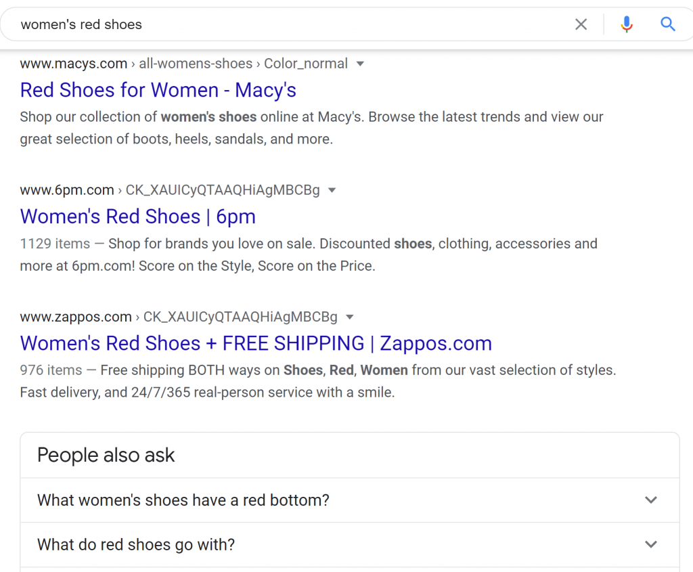Screen dimensions: 693x572
Task: Open the options arrow next to the macys.com URL
Action: (360, 64)
